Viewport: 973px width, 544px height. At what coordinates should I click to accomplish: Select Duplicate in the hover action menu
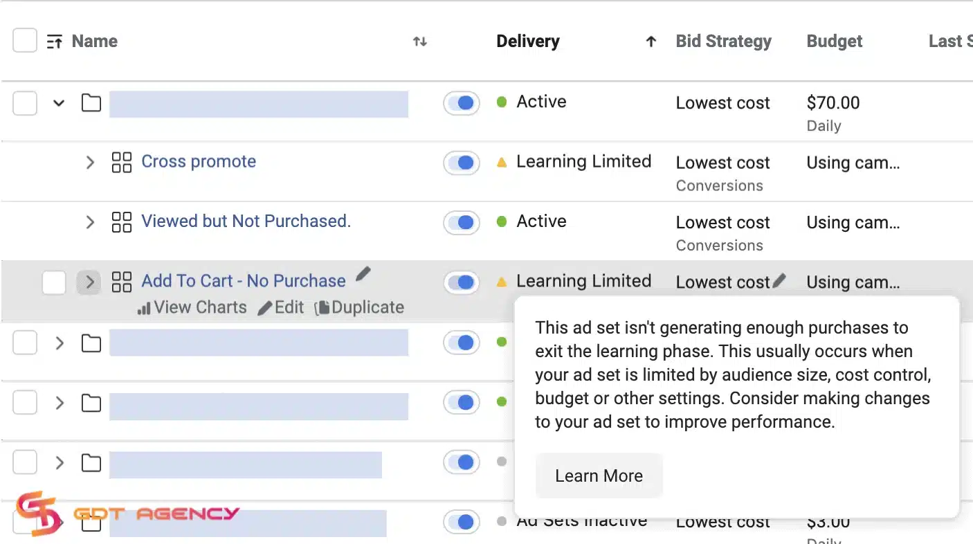point(359,307)
